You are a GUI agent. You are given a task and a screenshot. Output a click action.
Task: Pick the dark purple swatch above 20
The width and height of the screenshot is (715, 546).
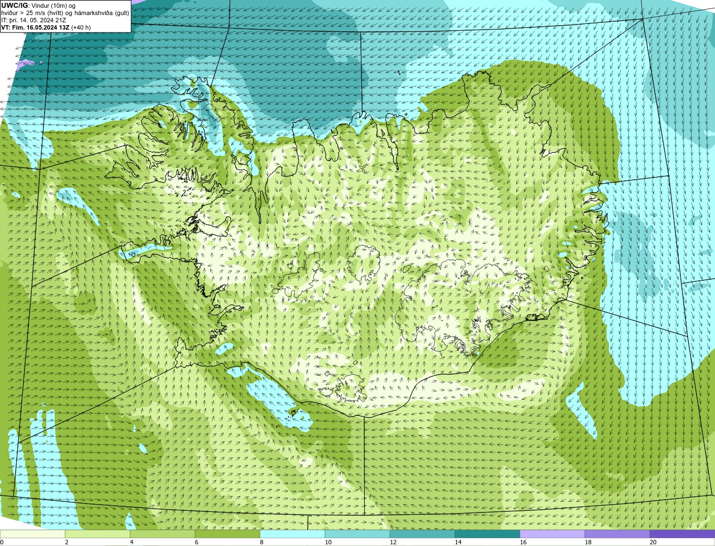point(682,534)
